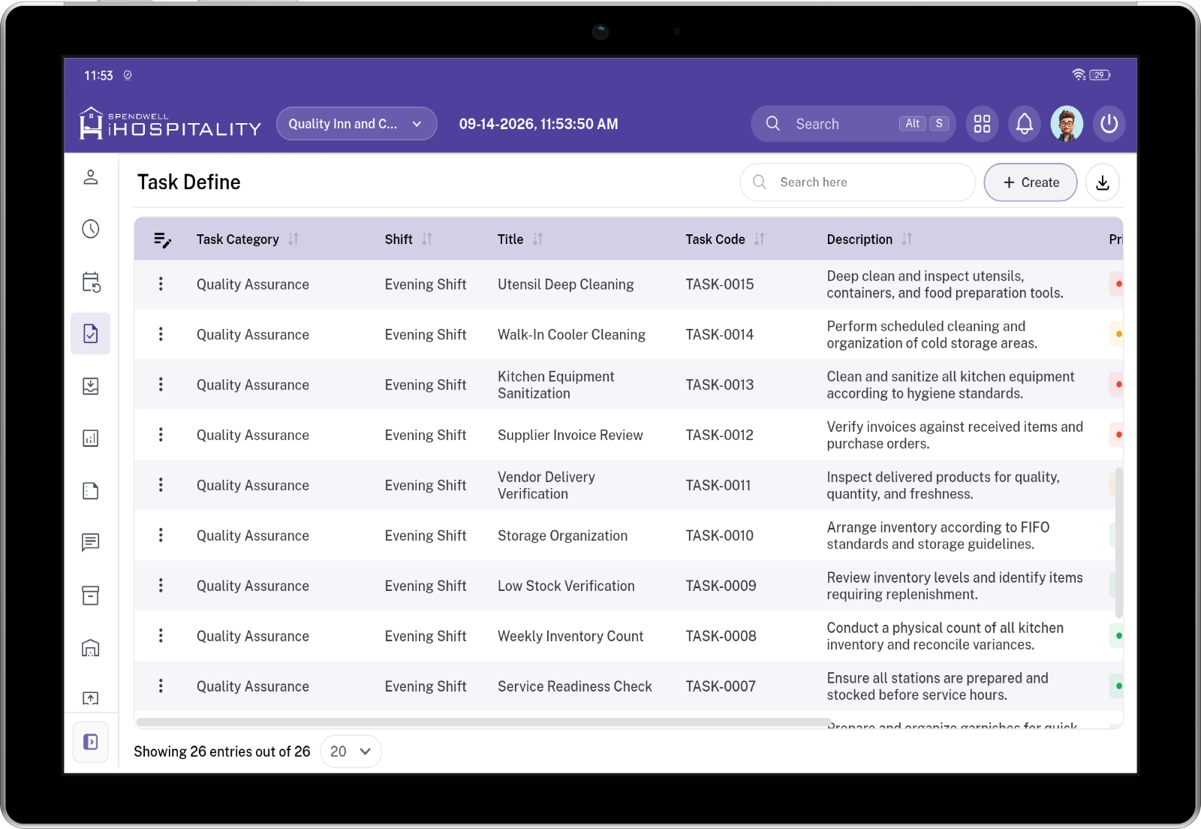Open row menu for Supplier Invoice Review
Image resolution: width=1201 pixels, height=829 pixels.
(x=161, y=435)
